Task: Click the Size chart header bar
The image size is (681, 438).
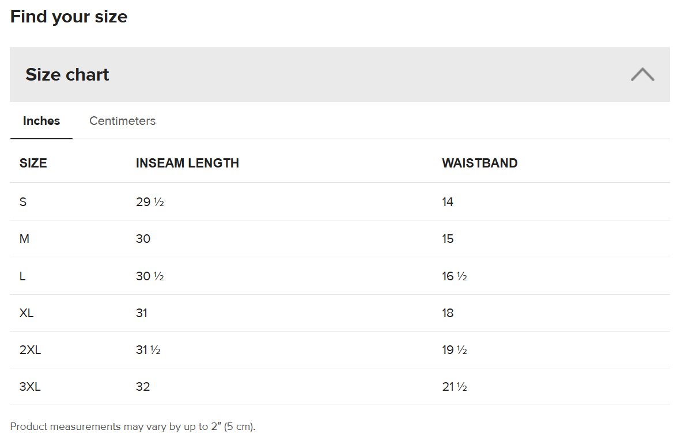Action: (x=339, y=75)
